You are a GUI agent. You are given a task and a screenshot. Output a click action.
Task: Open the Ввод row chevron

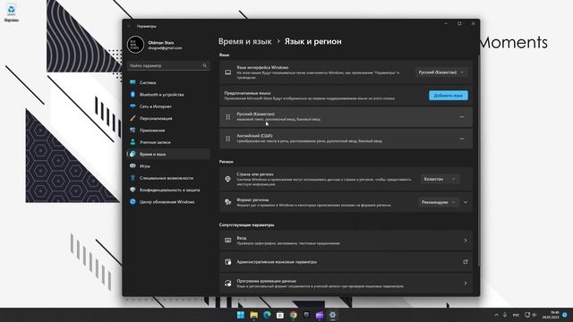pyautogui.click(x=466, y=241)
